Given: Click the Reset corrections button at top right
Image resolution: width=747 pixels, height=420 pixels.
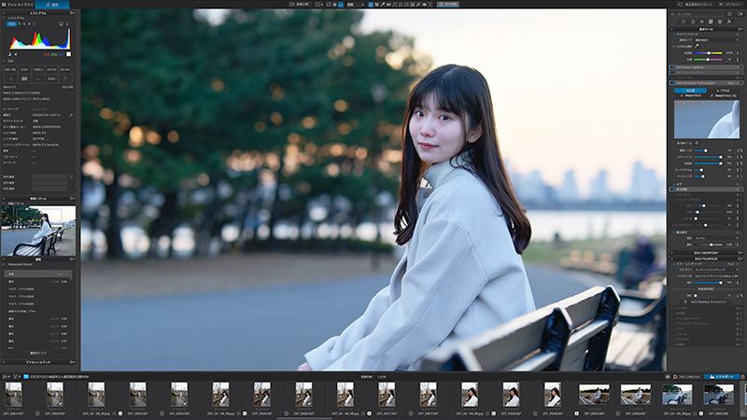Looking at the screenshot, I should click(696, 5).
